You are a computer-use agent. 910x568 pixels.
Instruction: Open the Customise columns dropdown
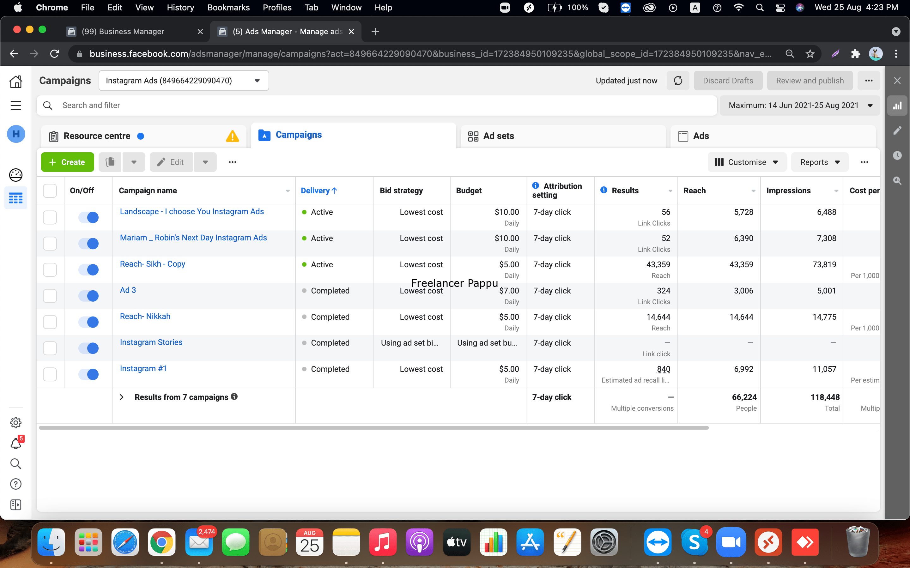[x=747, y=162]
